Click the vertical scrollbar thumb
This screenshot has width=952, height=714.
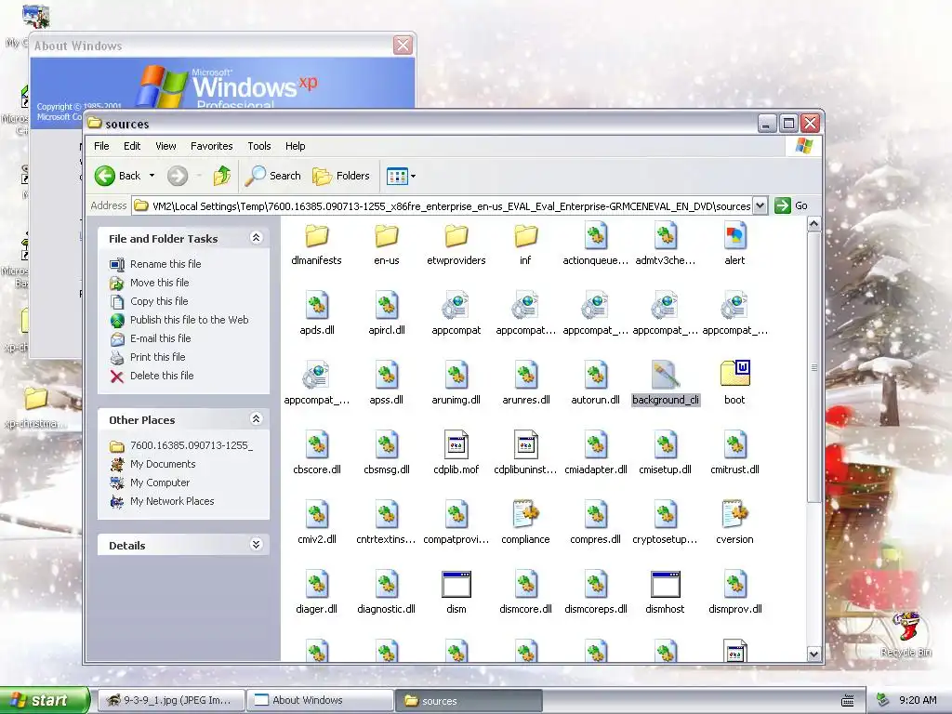(814, 366)
